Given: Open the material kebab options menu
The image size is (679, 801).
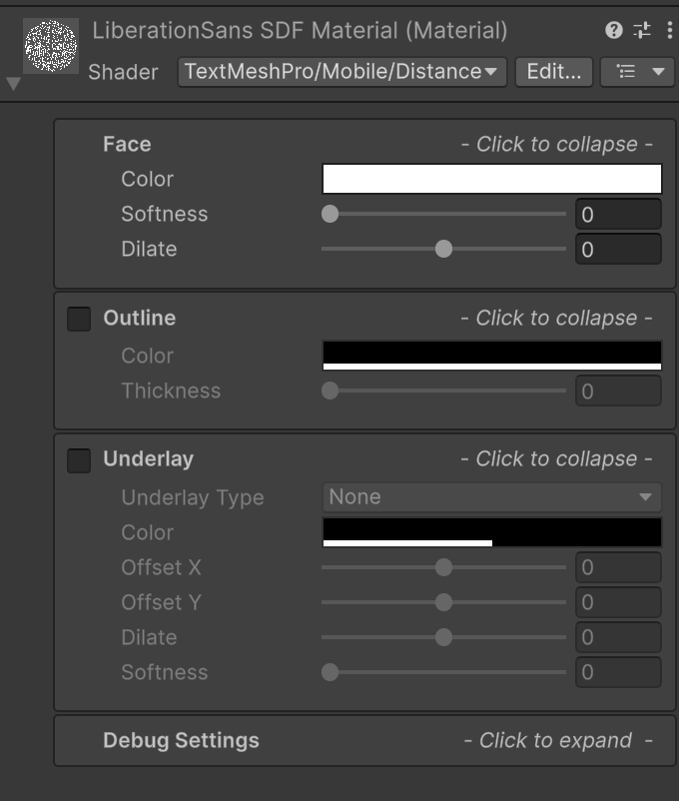Looking at the screenshot, I should pyautogui.click(x=669, y=30).
